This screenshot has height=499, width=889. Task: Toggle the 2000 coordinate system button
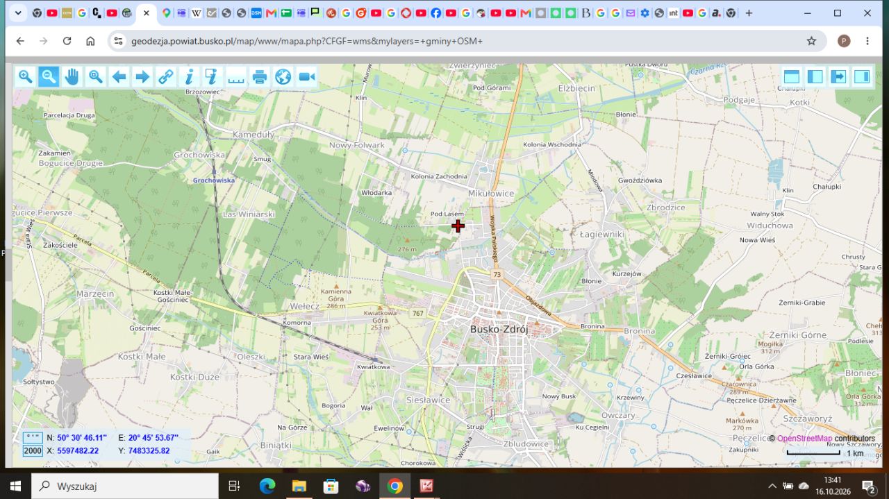point(33,451)
